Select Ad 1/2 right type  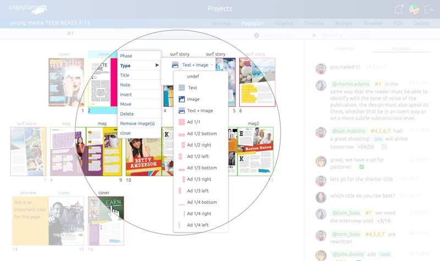200,145
